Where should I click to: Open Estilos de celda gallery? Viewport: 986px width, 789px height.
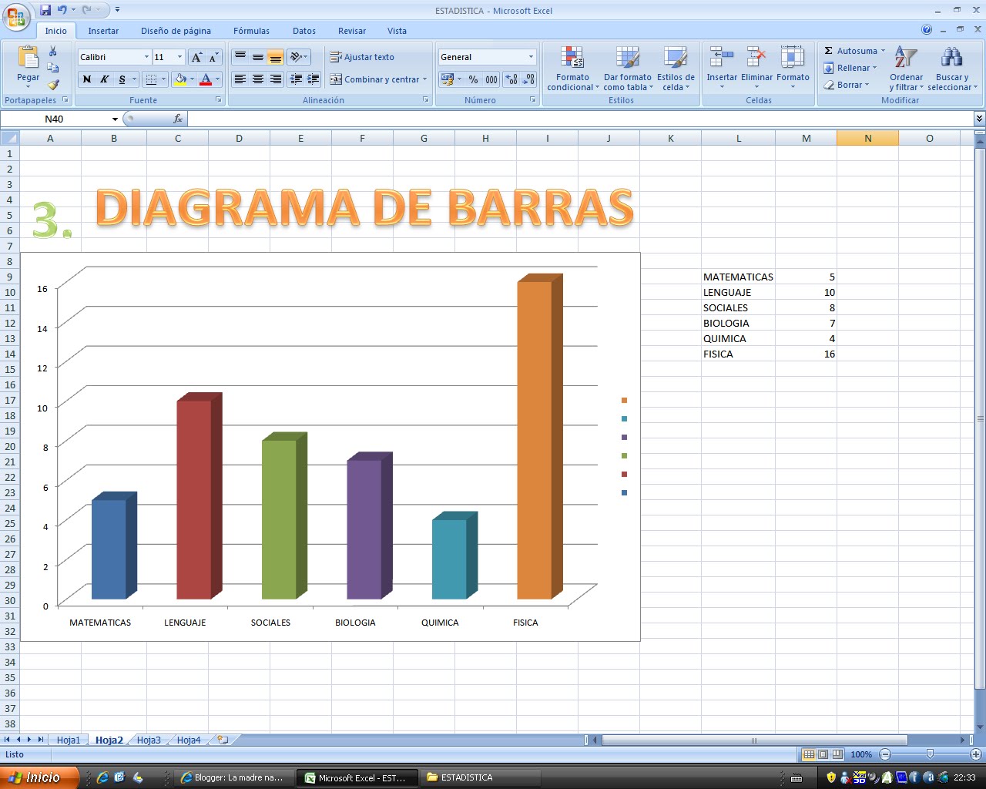pos(676,69)
